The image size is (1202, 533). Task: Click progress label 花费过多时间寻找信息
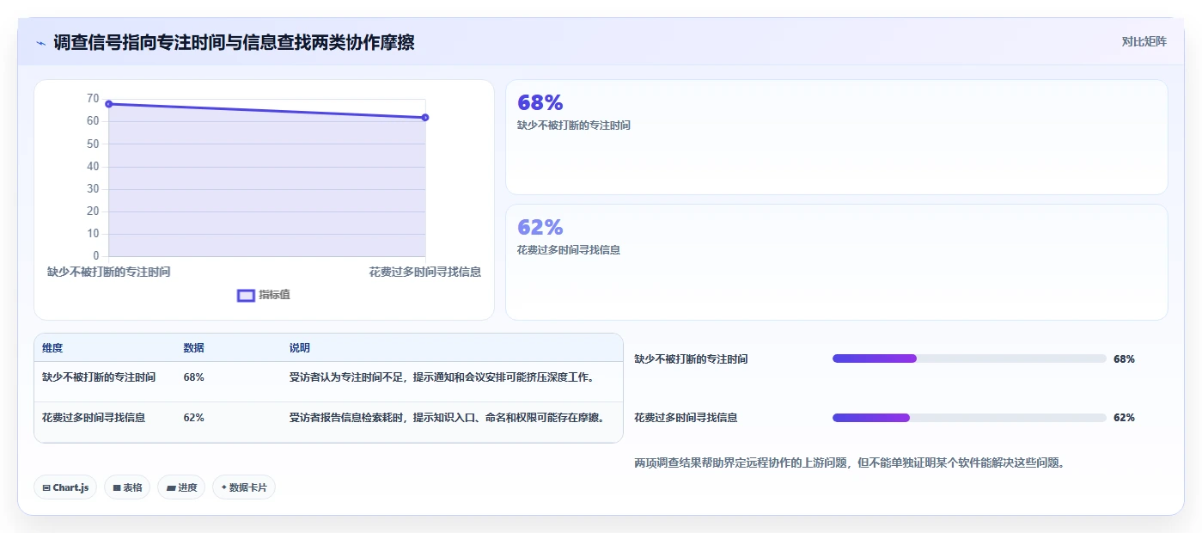tap(686, 418)
